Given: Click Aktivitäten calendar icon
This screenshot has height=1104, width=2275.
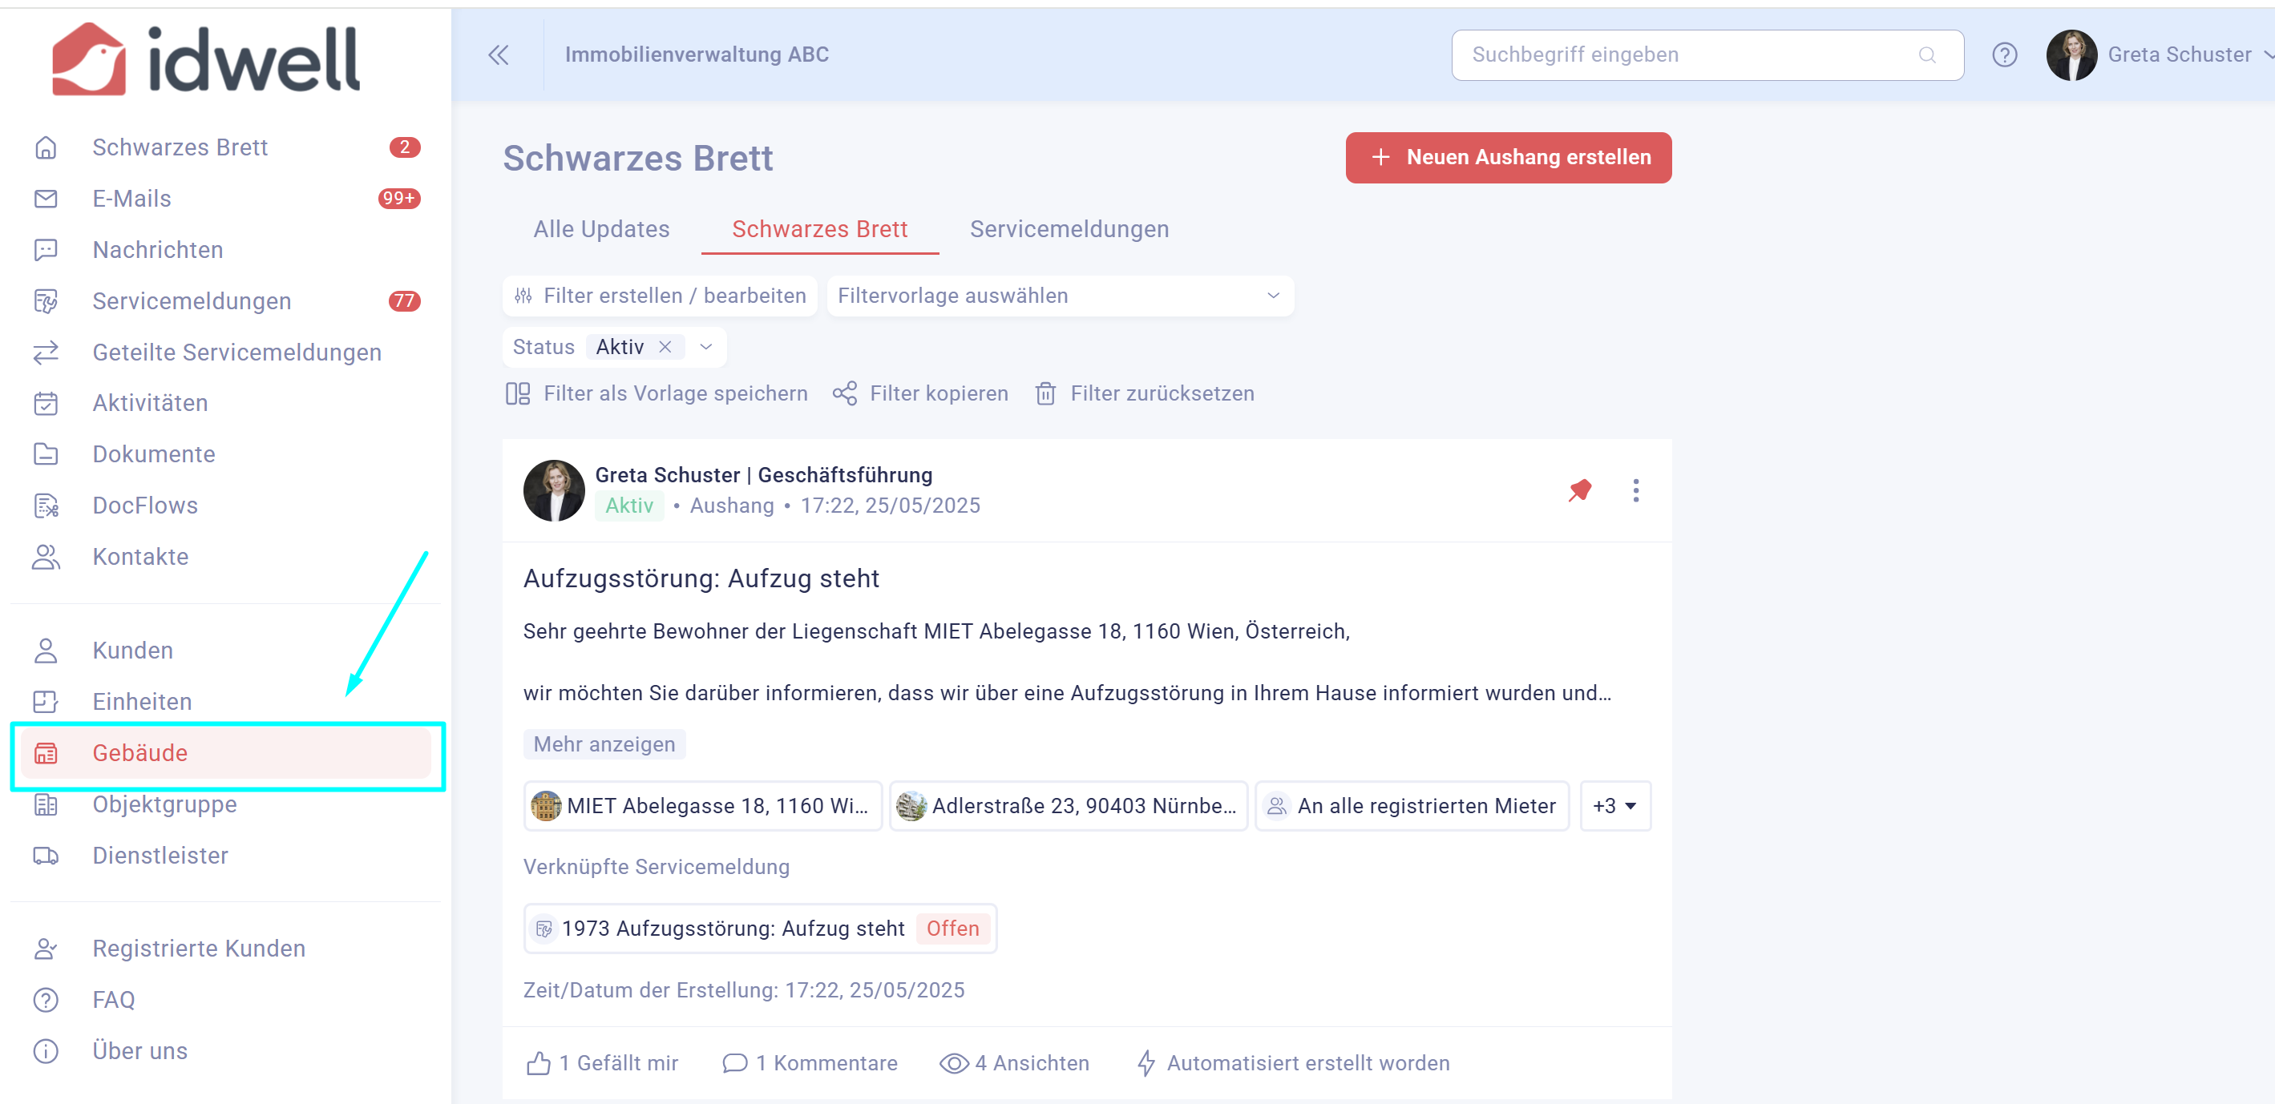Looking at the screenshot, I should pyautogui.click(x=46, y=403).
